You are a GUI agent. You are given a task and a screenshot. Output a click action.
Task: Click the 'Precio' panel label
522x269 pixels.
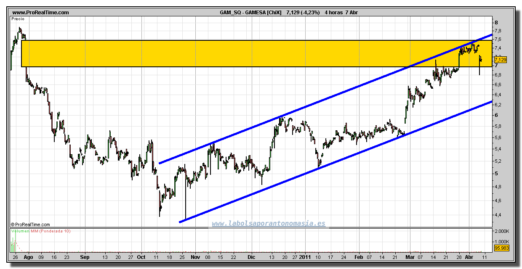point(18,19)
